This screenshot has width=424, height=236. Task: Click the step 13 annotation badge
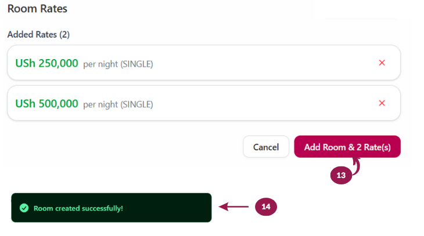[x=341, y=175]
